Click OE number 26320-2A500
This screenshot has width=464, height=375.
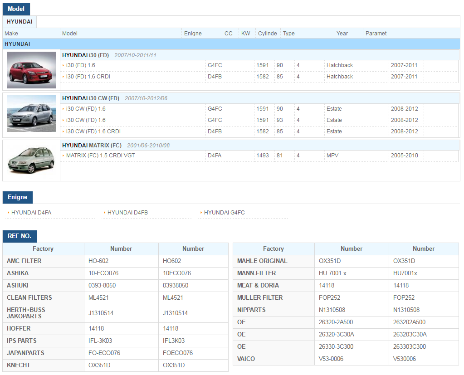(x=352, y=322)
